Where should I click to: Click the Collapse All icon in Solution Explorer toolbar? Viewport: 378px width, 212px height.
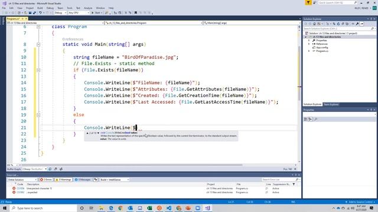[343, 24]
